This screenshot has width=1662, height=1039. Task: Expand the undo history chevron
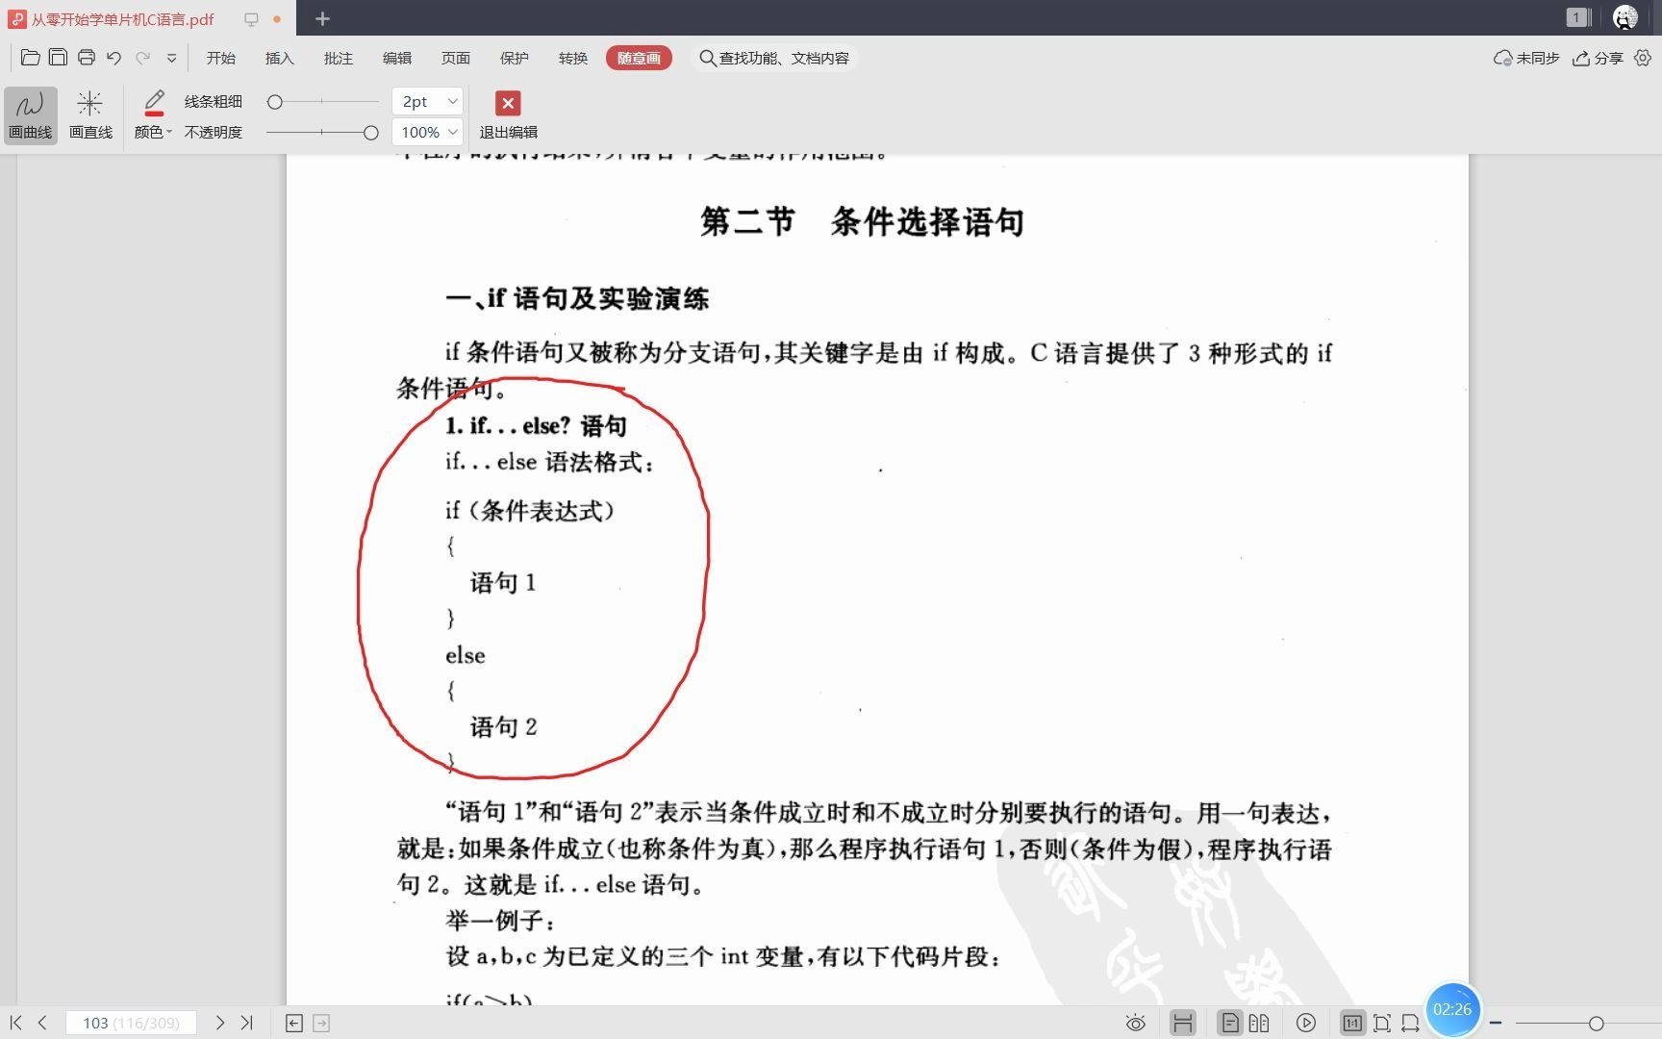click(x=171, y=58)
